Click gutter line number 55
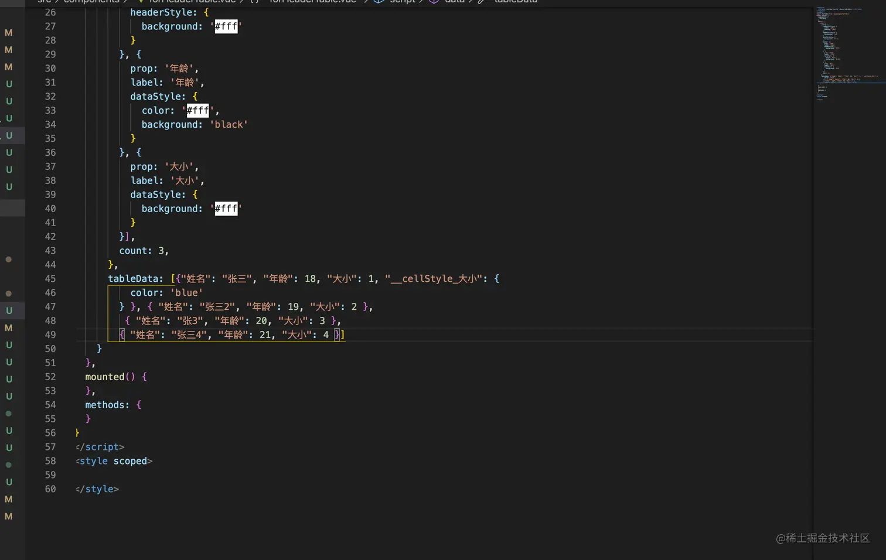The image size is (886, 560). (x=50, y=419)
